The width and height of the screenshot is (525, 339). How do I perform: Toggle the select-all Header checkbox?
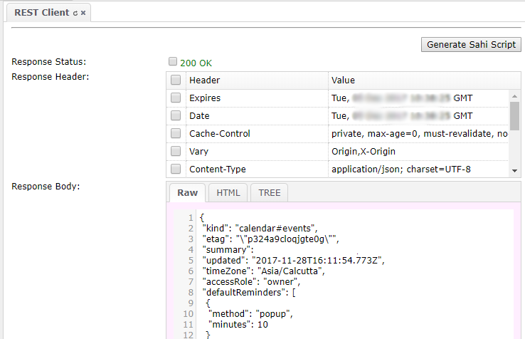(176, 80)
